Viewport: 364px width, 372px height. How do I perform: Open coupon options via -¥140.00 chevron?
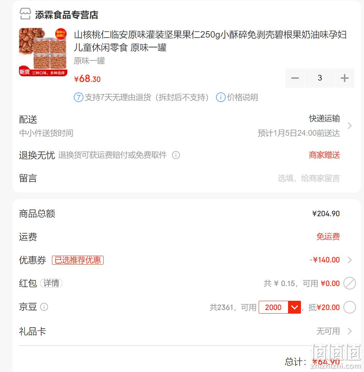[x=350, y=260]
